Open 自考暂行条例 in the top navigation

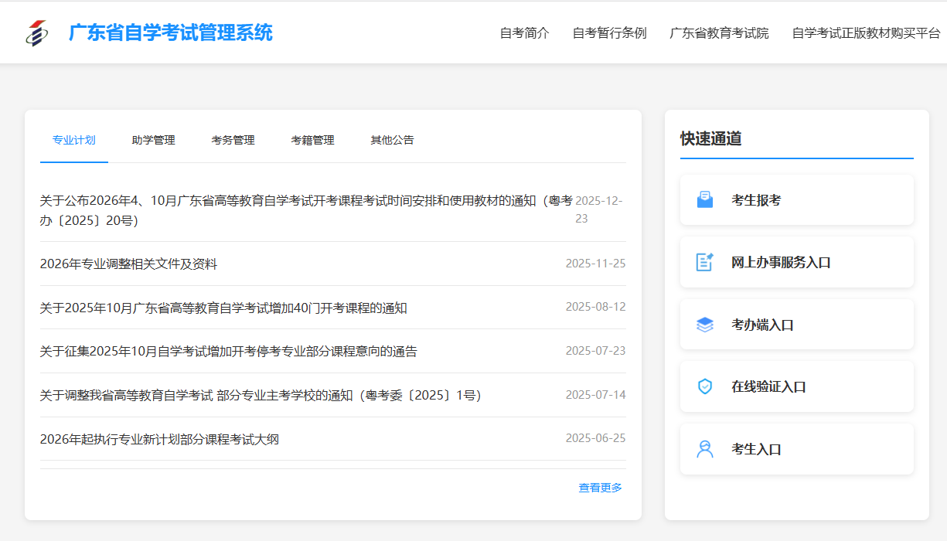tap(609, 33)
